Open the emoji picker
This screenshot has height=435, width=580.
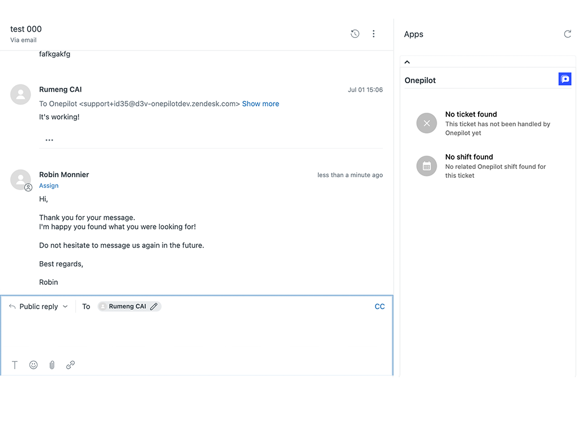click(33, 365)
